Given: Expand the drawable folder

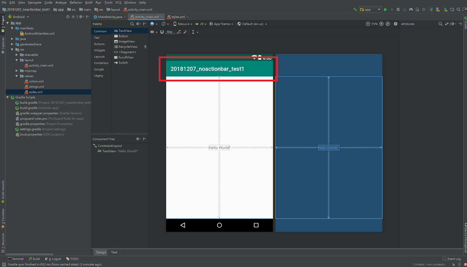Looking at the screenshot, I should (x=17, y=55).
